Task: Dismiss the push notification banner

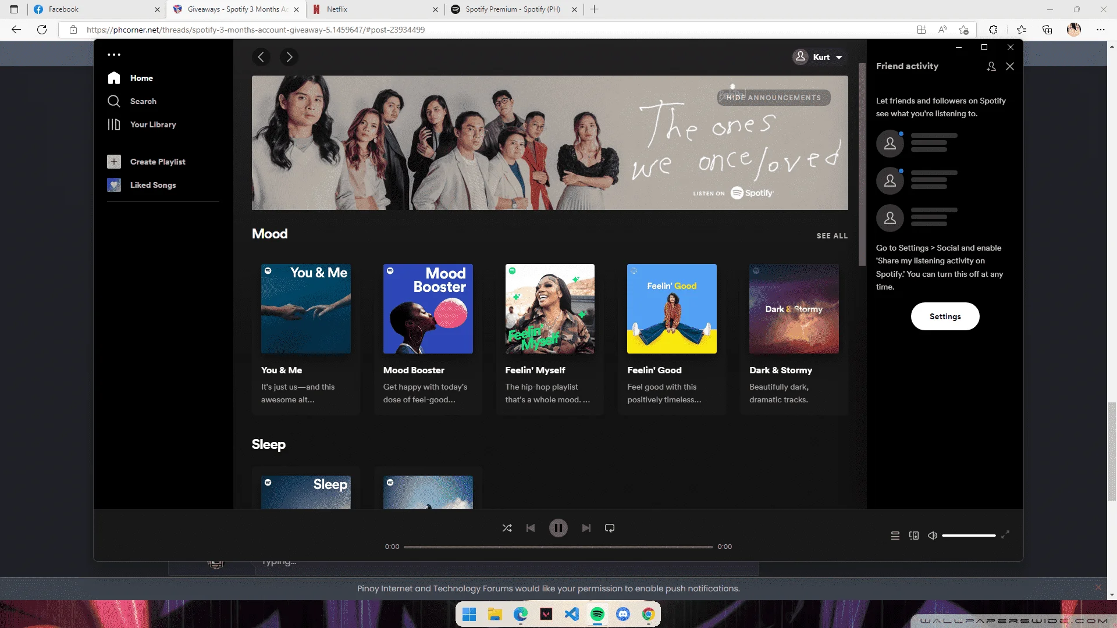Action: tap(1098, 587)
